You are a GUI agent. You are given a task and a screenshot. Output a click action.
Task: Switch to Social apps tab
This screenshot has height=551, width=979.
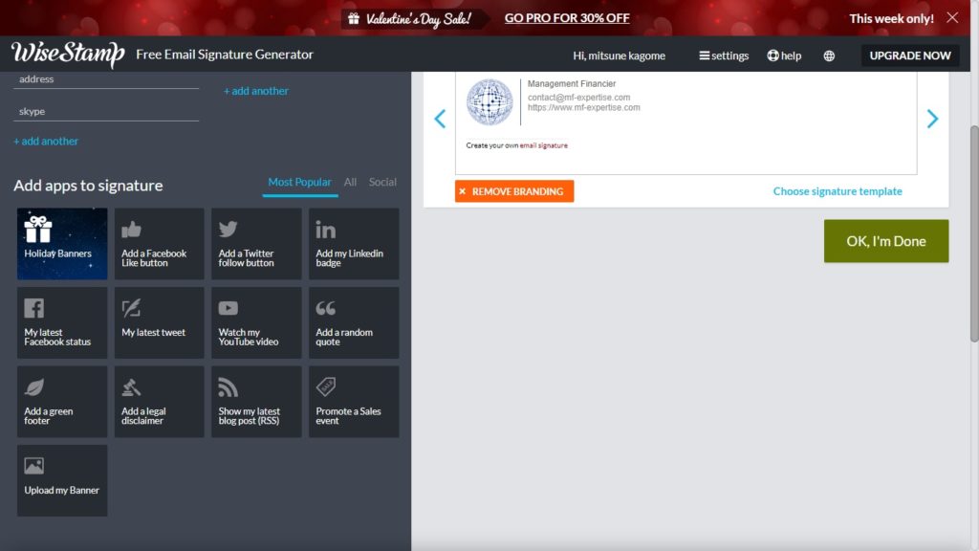point(382,182)
